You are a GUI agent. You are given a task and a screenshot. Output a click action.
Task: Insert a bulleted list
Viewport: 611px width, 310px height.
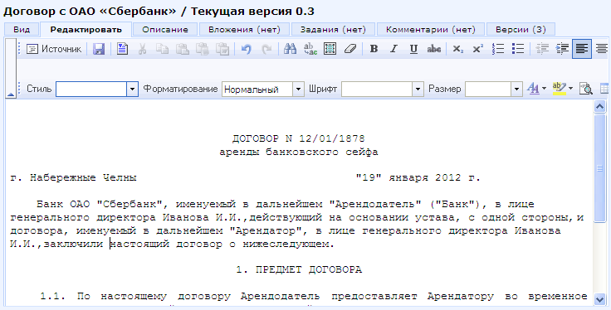coord(518,49)
